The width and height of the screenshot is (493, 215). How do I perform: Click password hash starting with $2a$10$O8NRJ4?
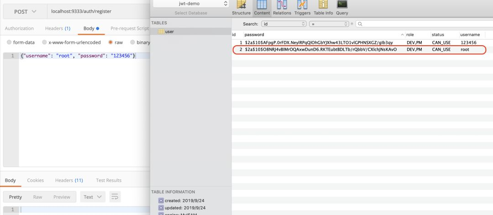pyautogui.click(x=321, y=50)
